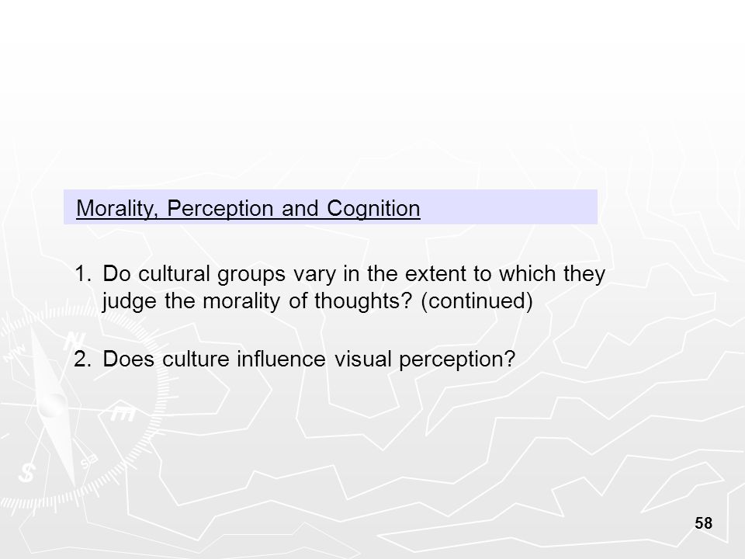Click the compass SE marking

tap(88, 460)
